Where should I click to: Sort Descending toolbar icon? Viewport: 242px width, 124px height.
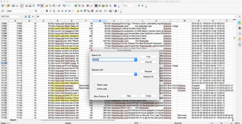[x=83, y=6]
